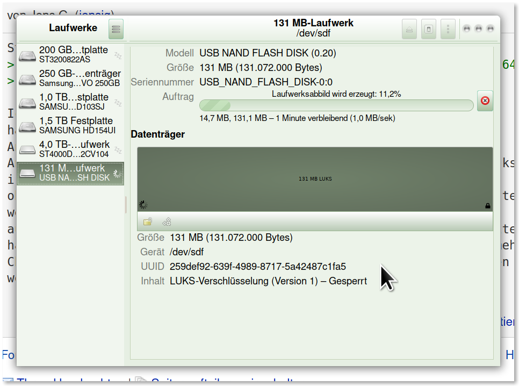The image size is (519, 386).
Task: Select the 131 M…ufwerk USB NAND drive
Action: (70, 173)
